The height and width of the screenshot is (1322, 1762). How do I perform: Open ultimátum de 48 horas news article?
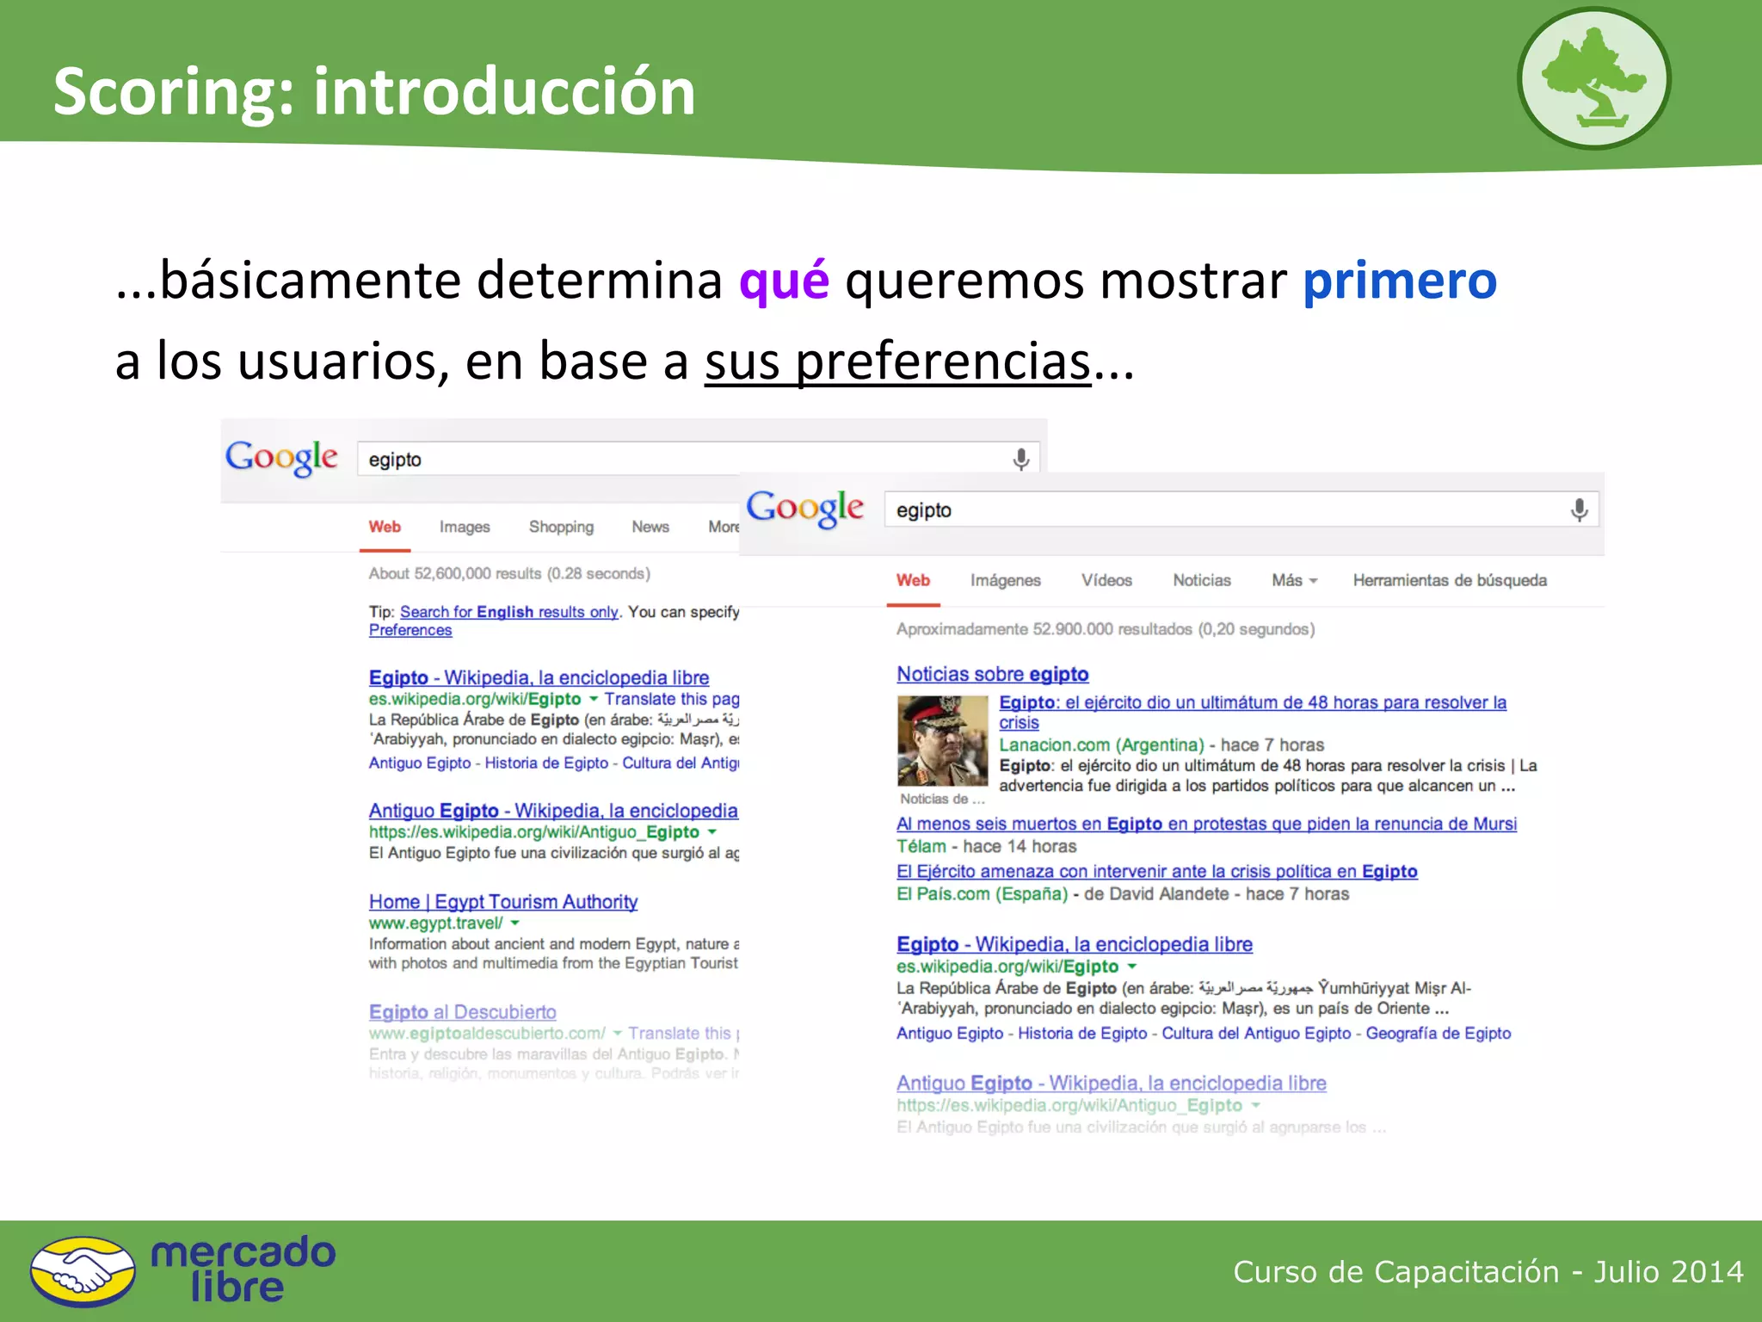[x=1253, y=713]
